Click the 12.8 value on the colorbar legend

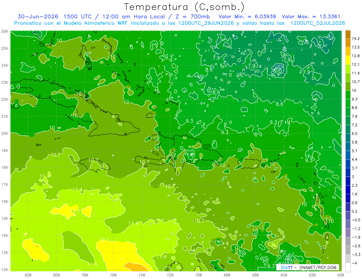[x=355, y=56]
